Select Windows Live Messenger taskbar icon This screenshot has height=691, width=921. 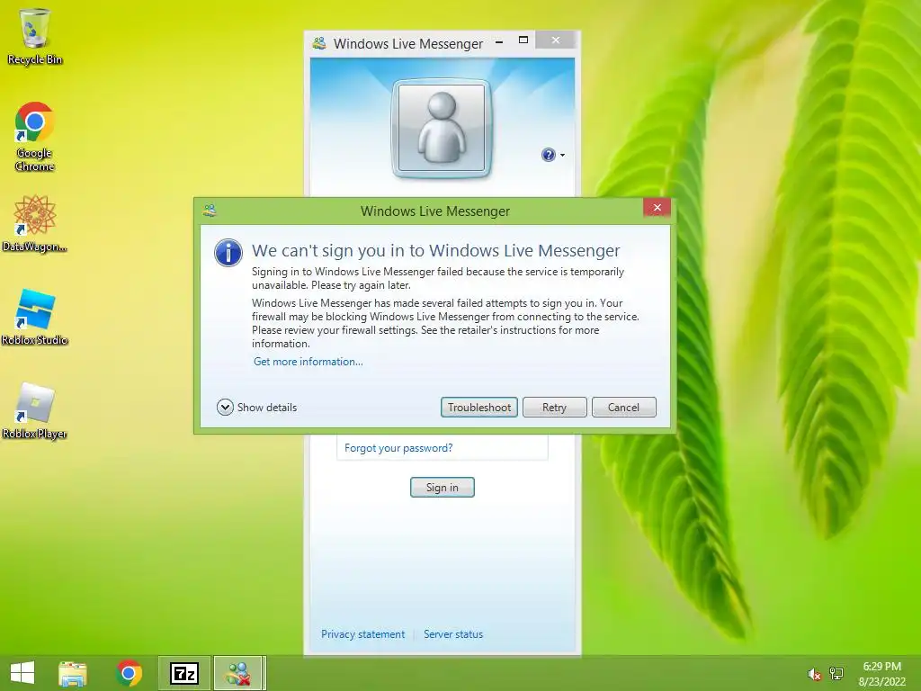tap(239, 673)
